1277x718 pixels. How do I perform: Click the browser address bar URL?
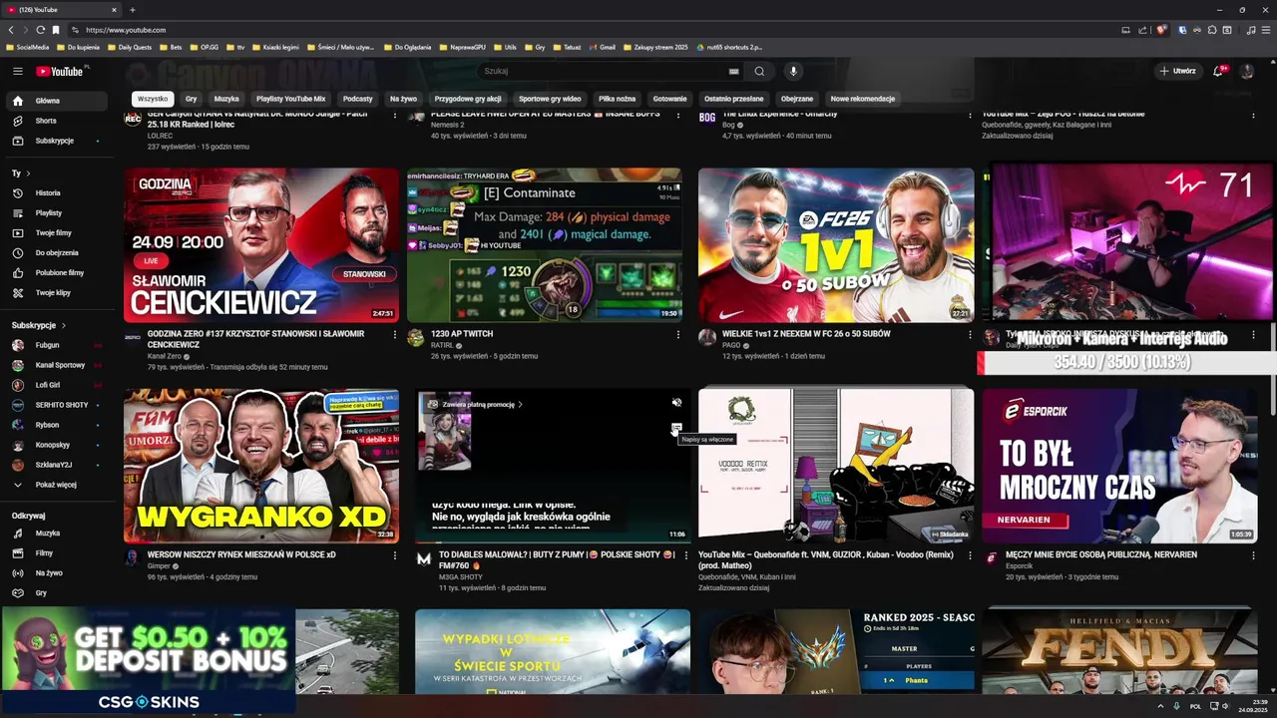click(x=126, y=30)
